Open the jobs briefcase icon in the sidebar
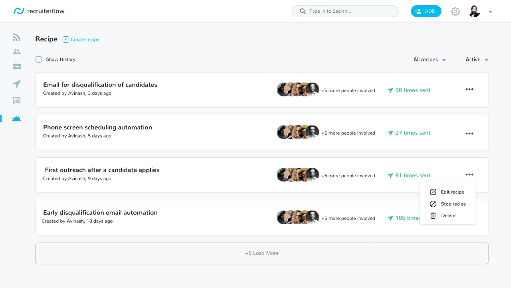511x288 pixels. click(x=16, y=66)
